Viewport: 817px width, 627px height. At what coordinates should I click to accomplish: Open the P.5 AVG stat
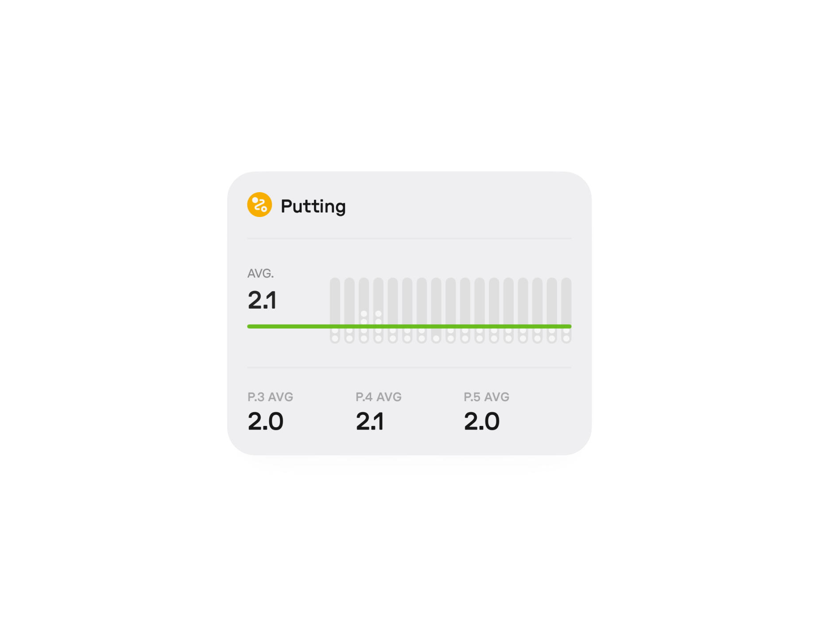coord(486,412)
